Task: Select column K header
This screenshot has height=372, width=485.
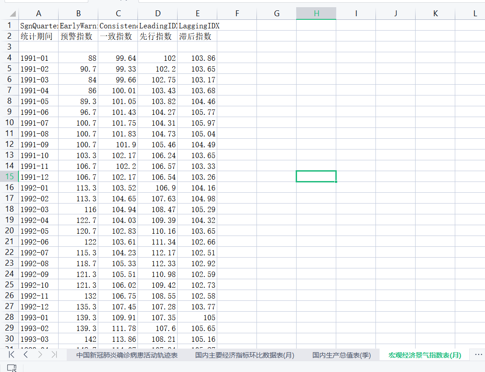Action: click(435, 14)
